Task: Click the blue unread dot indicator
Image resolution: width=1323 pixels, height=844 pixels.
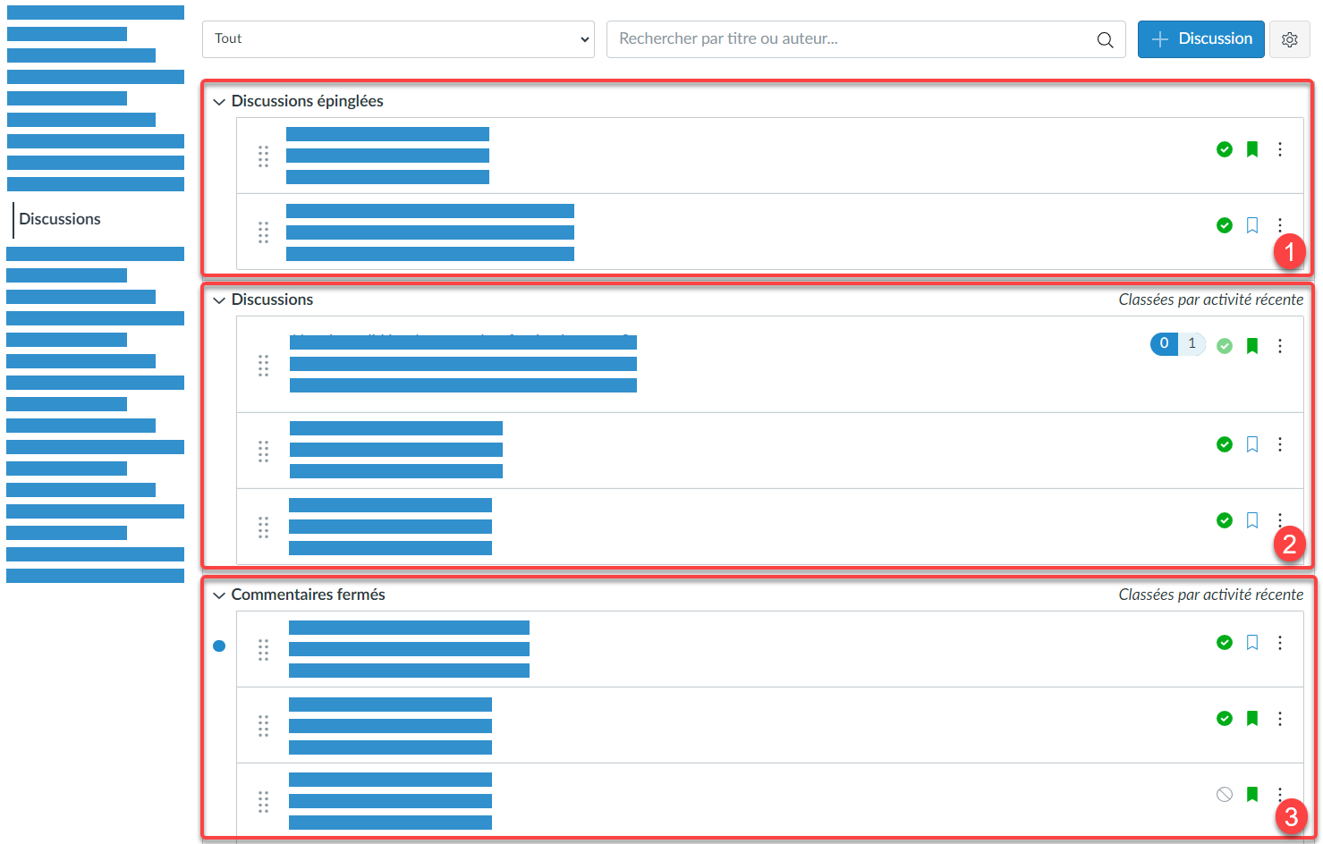Action: click(x=219, y=646)
